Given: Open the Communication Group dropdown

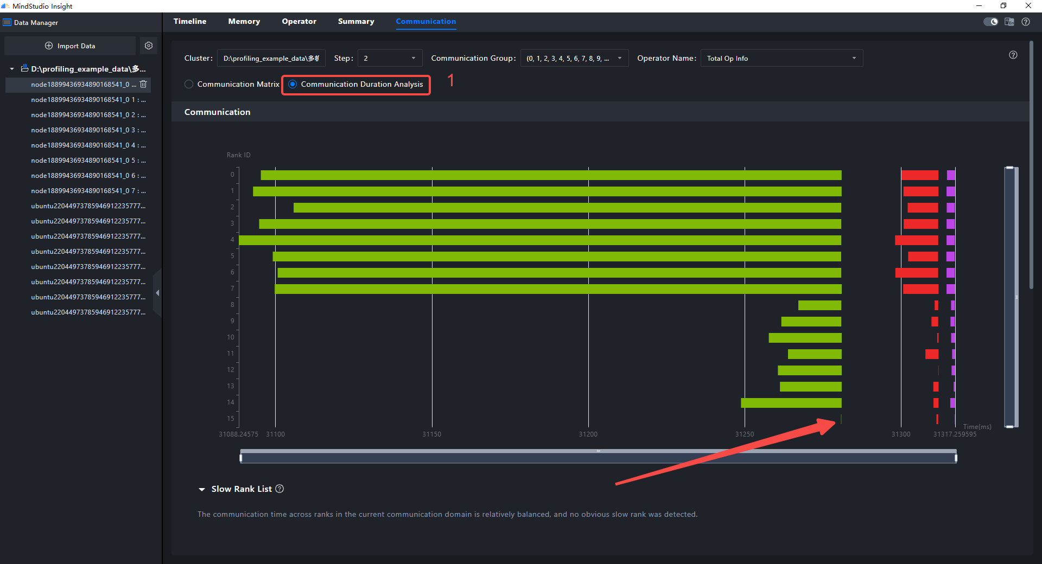Looking at the screenshot, I should 574,58.
